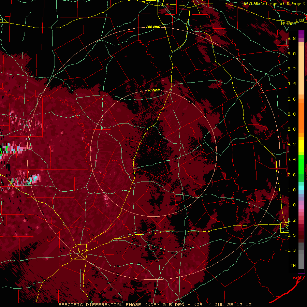Click the 6.6 scale value
The height and width of the screenshot is (307, 307).
(292, 99)
